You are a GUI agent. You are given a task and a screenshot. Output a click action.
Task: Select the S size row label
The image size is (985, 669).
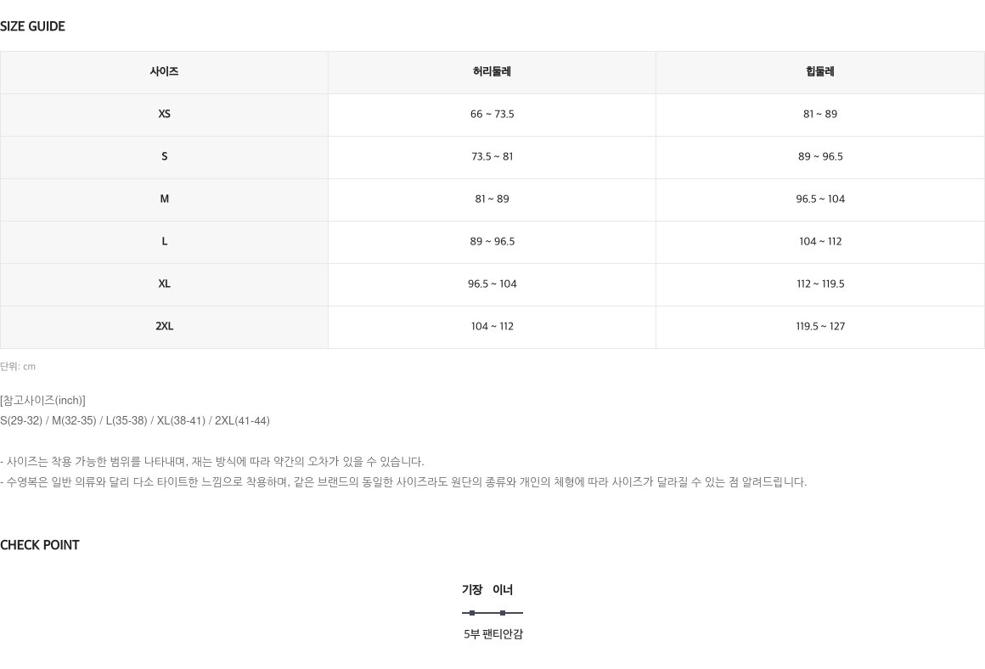tap(164, 156)
